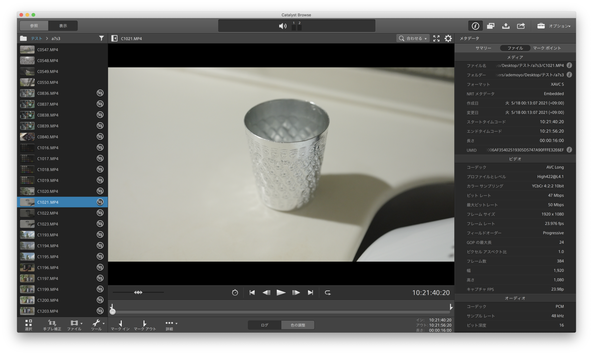Click the share clip icon
This screenshot has height=355, width=593.
pos(521,26)
